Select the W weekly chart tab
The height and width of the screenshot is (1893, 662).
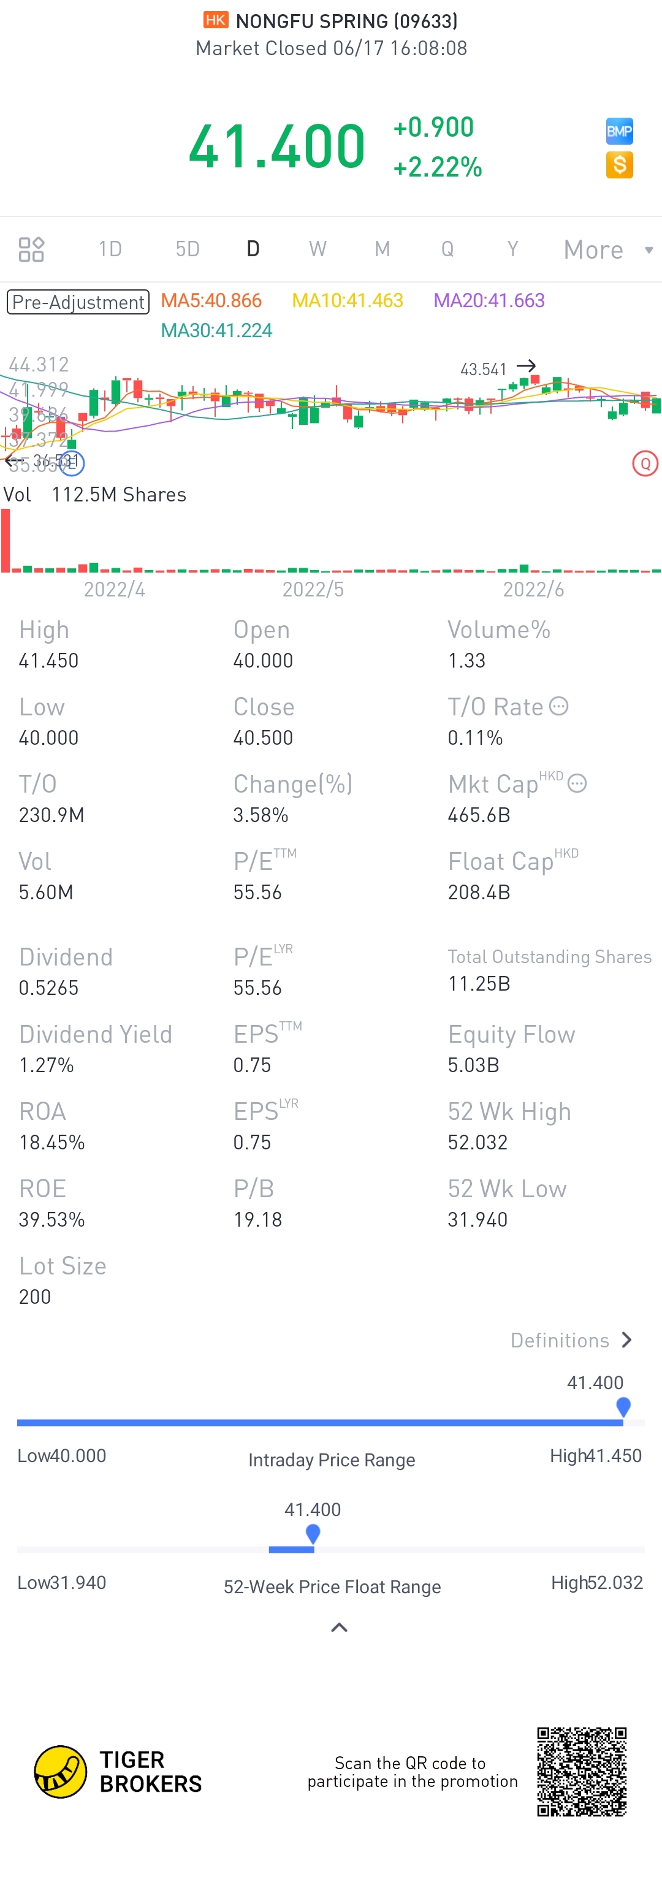(318, 249)
